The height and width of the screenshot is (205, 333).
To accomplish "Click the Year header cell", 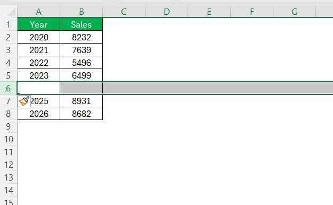I will pyautogui.click(x=39, y=24).
